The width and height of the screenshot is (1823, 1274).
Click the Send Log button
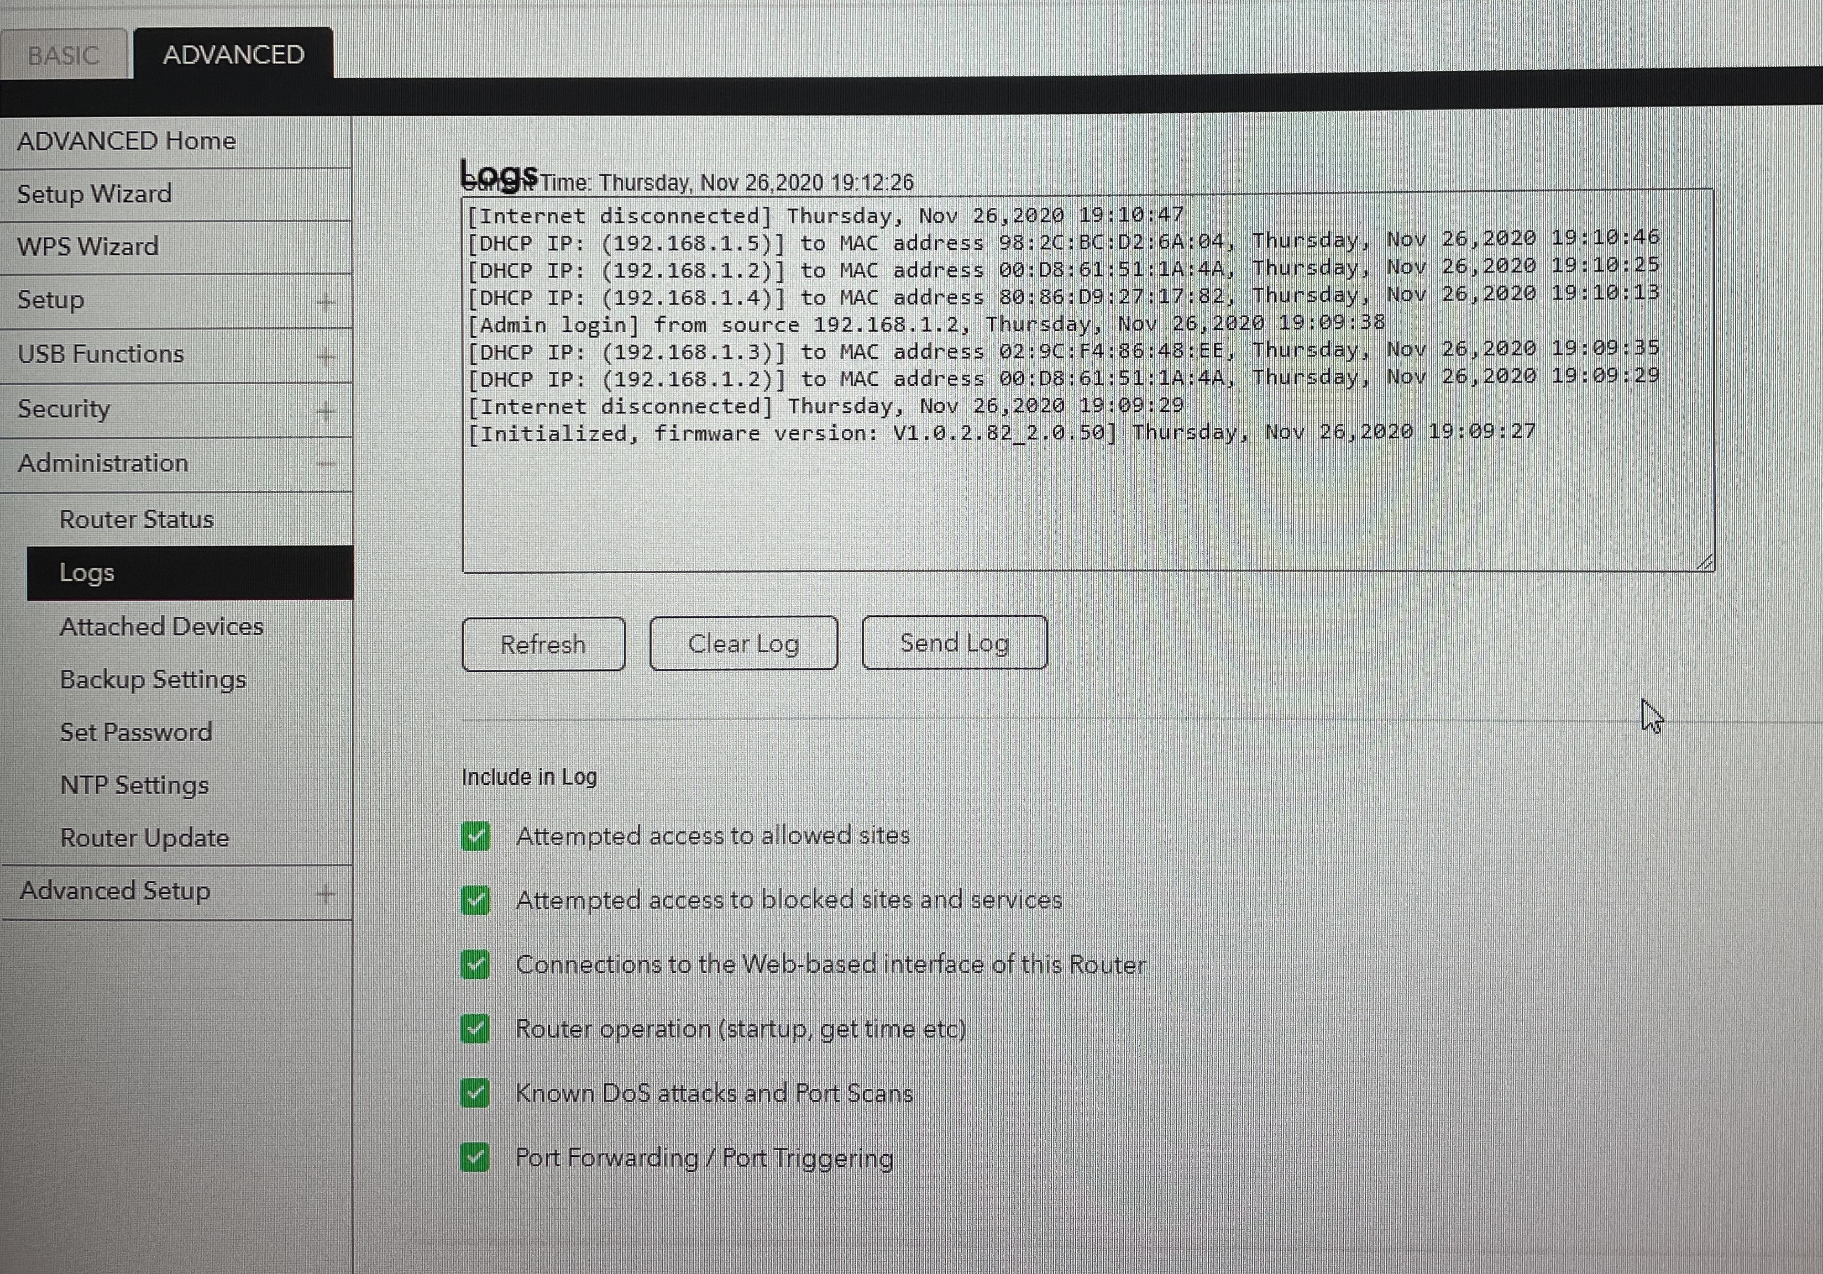(955, 642)
